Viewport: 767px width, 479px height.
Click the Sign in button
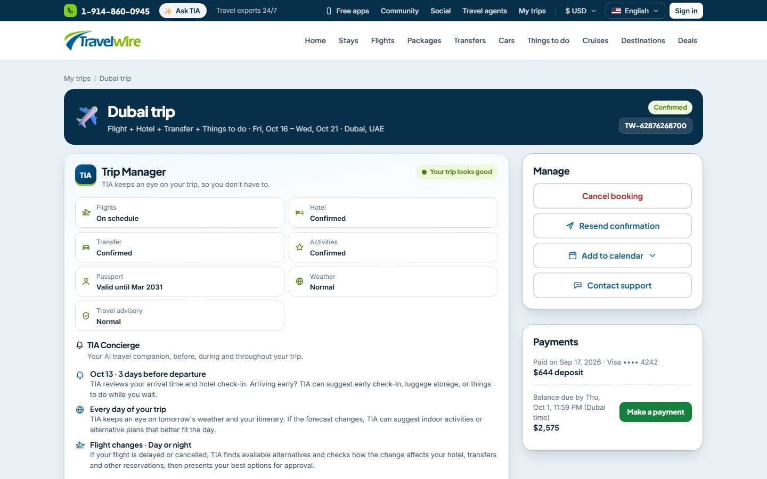pos(686,11)
